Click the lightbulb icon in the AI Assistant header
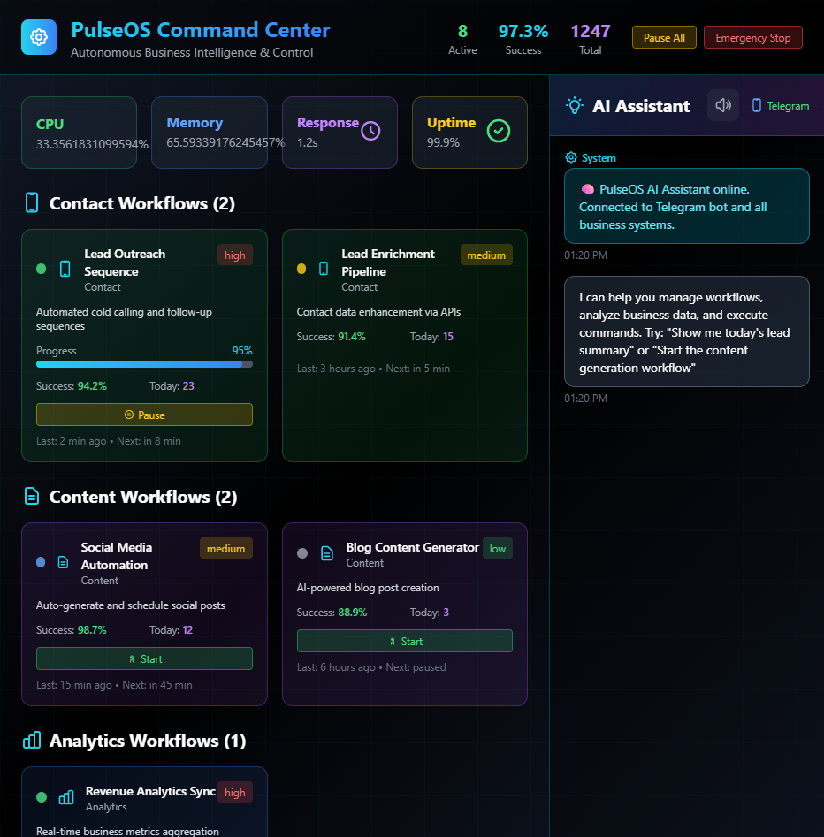 573,105
